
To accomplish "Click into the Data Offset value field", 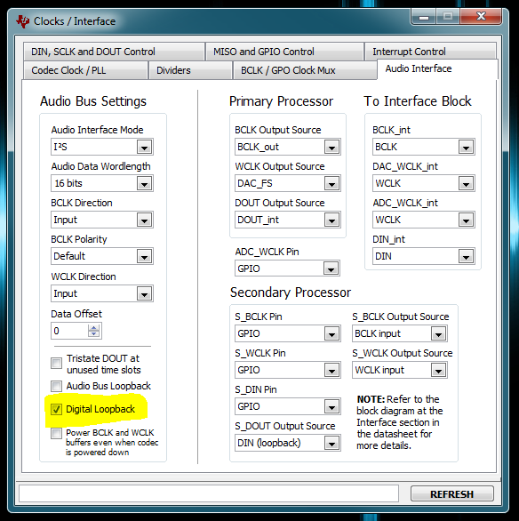I will coord(69,331).
